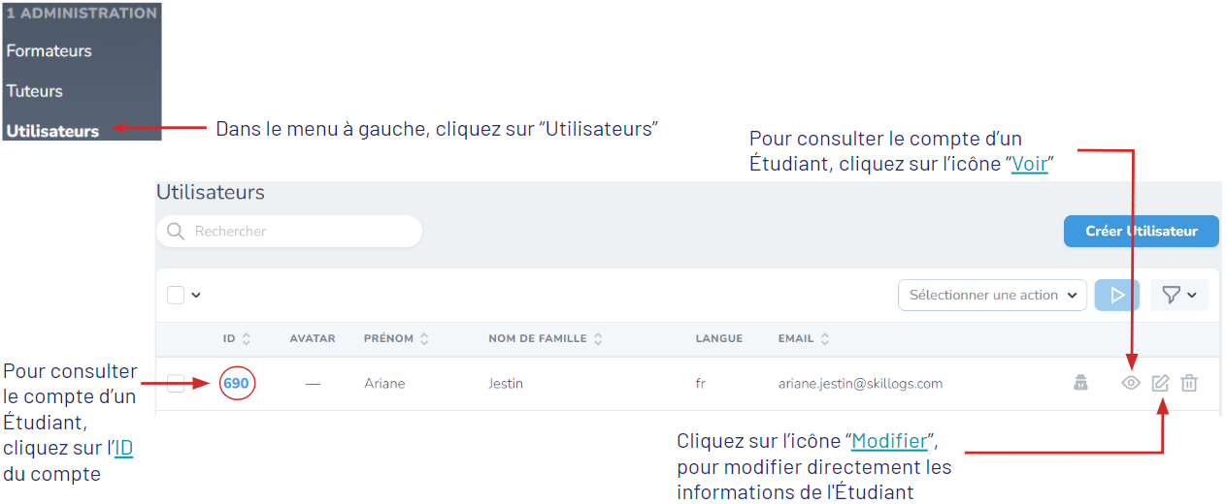Tick the select-all checkbox in the table header
1226x504 pixels.
(x=176, y=295)
